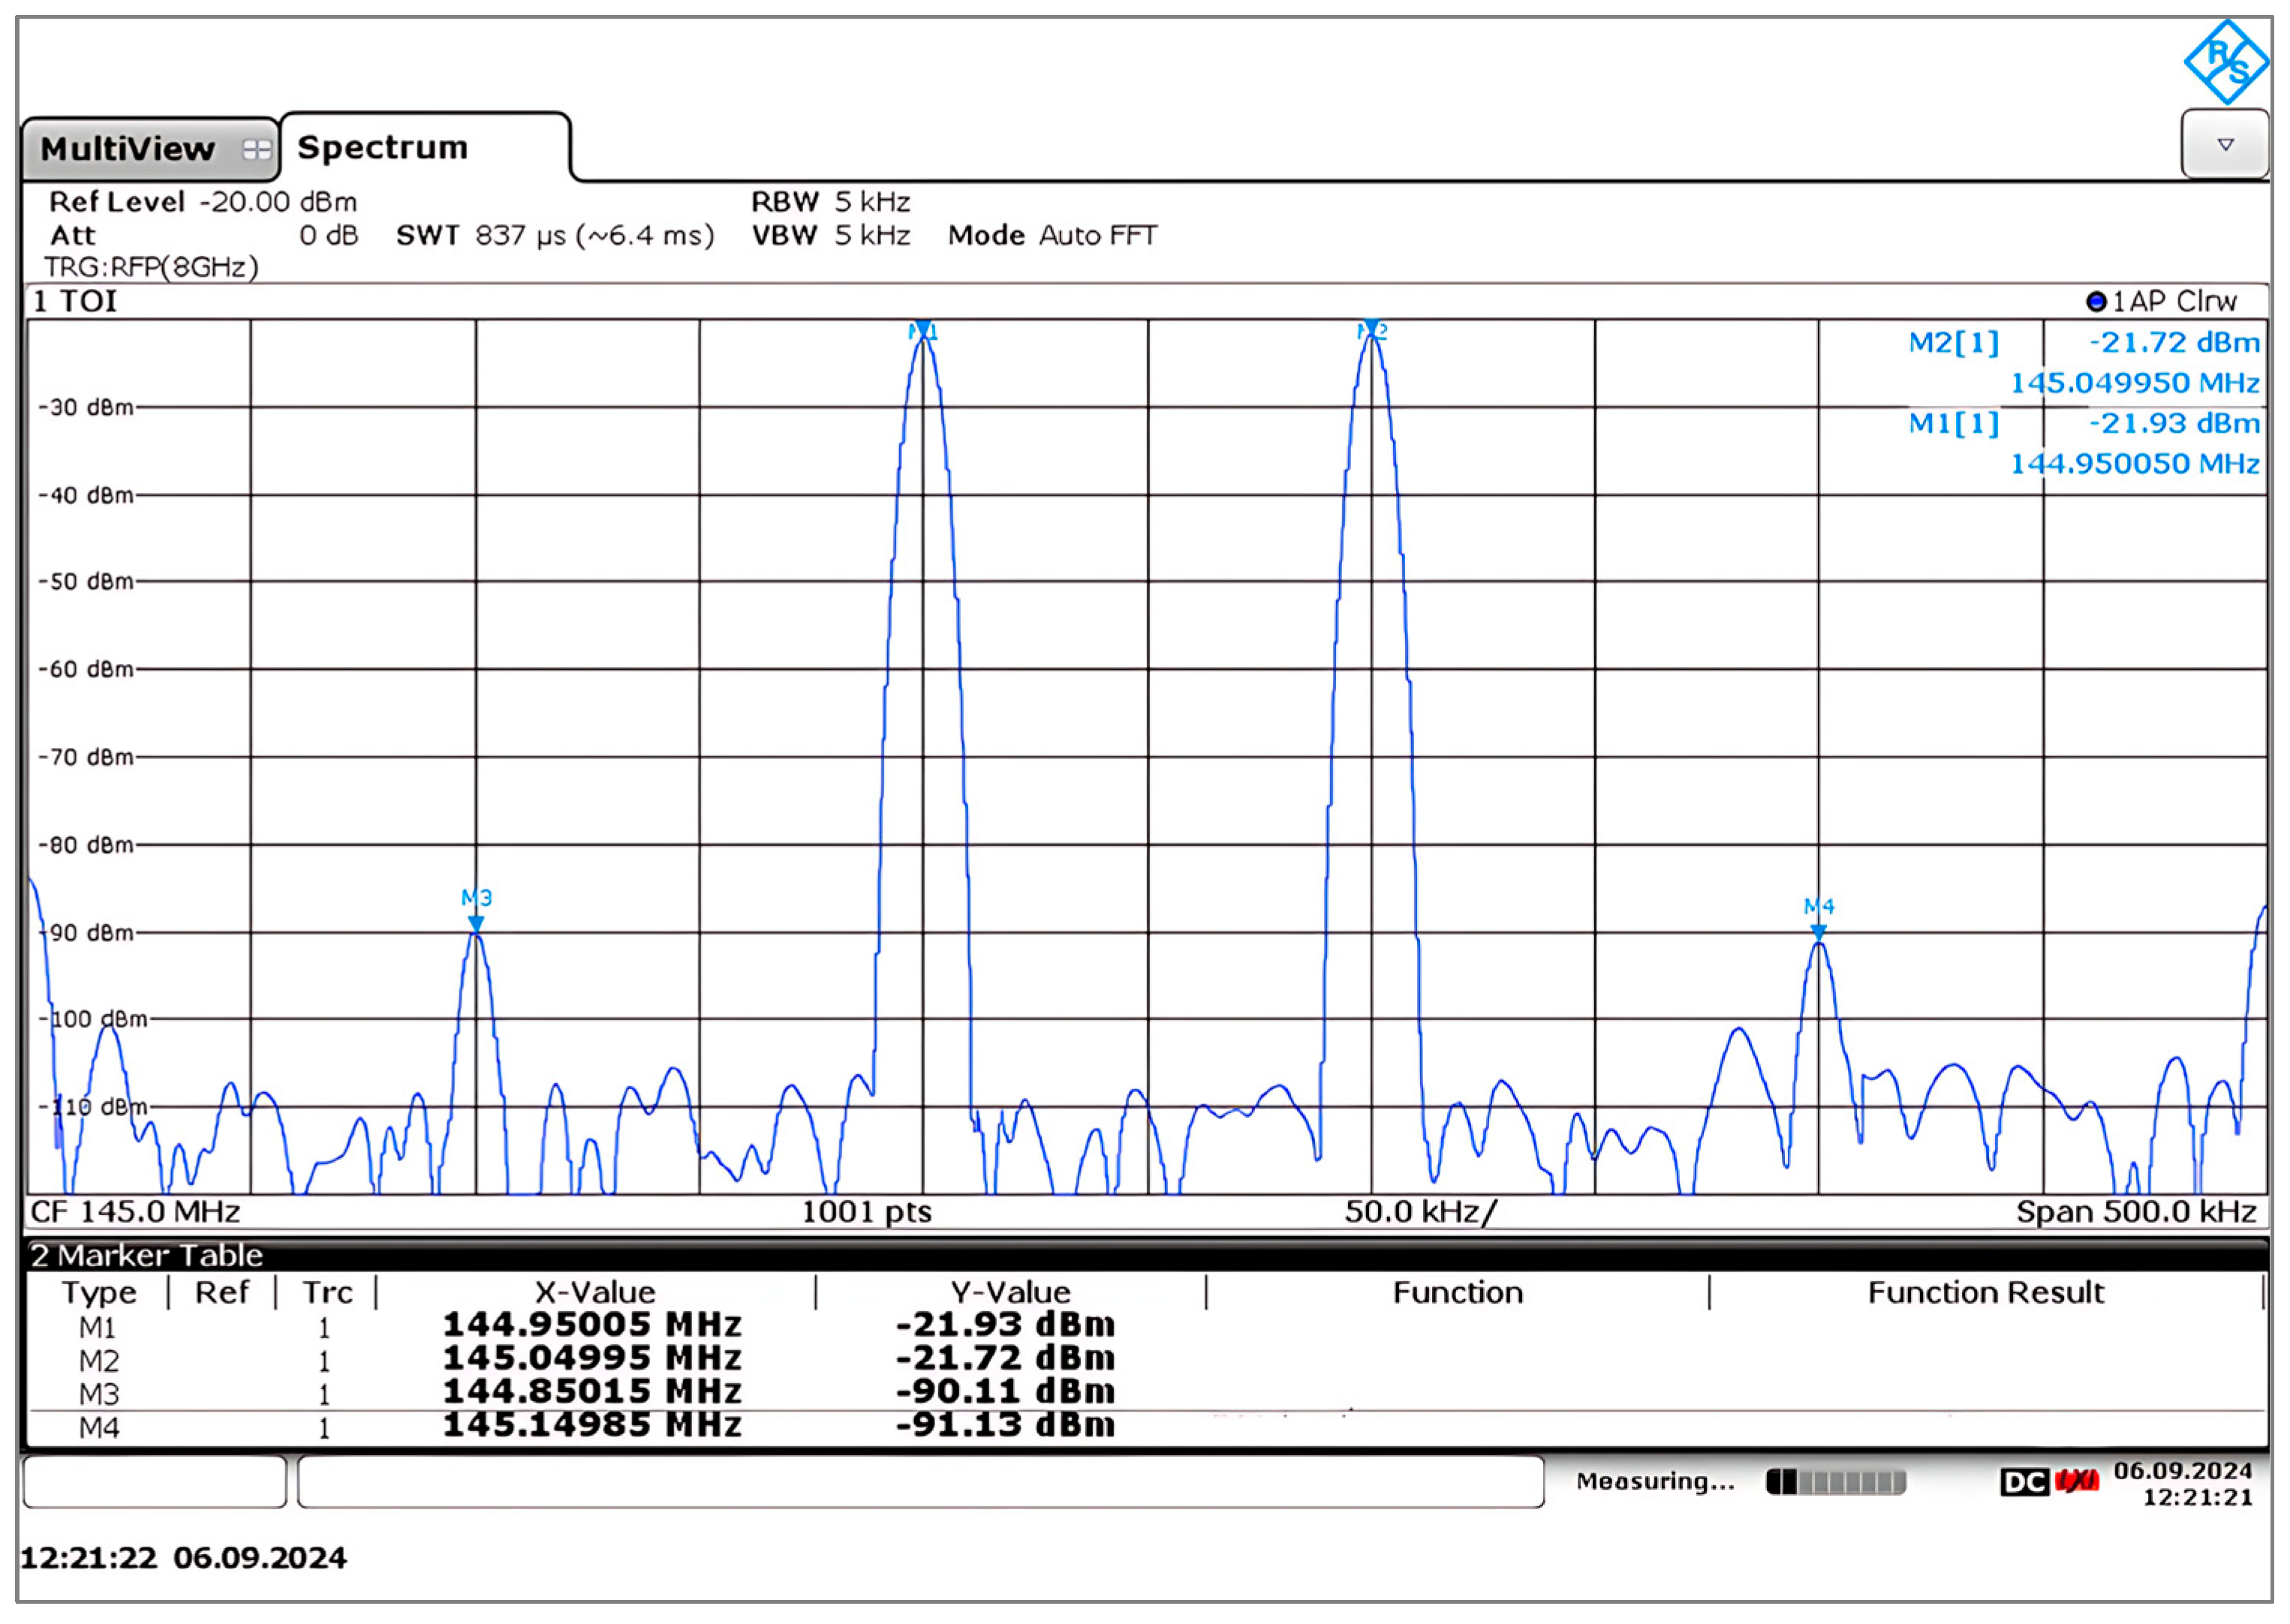Click the MultiView grid icon
The image size is (2290, 1624).
click(x=257, y=150)
